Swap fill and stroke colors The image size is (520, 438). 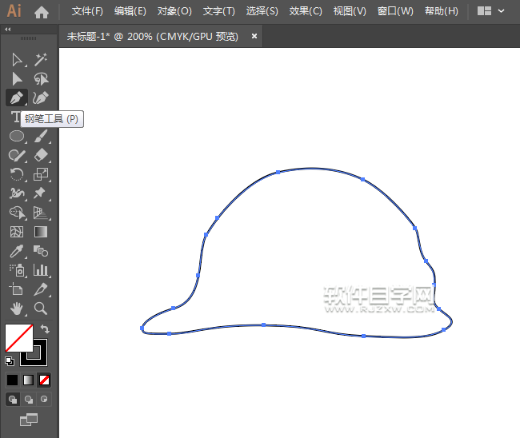click(45, 328)
